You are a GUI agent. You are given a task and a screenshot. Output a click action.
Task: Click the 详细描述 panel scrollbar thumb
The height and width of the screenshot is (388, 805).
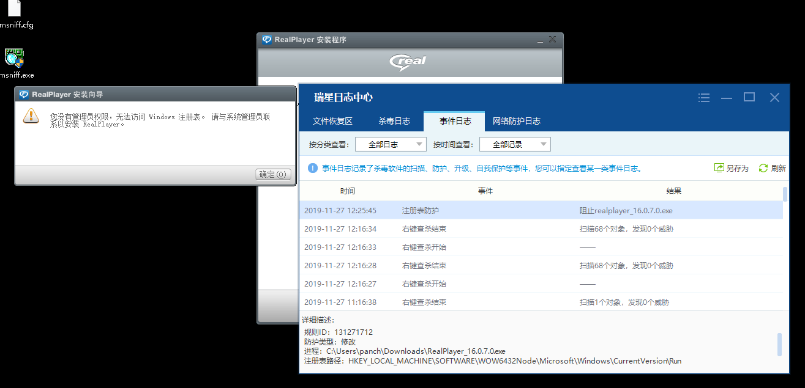click(779, 345)
